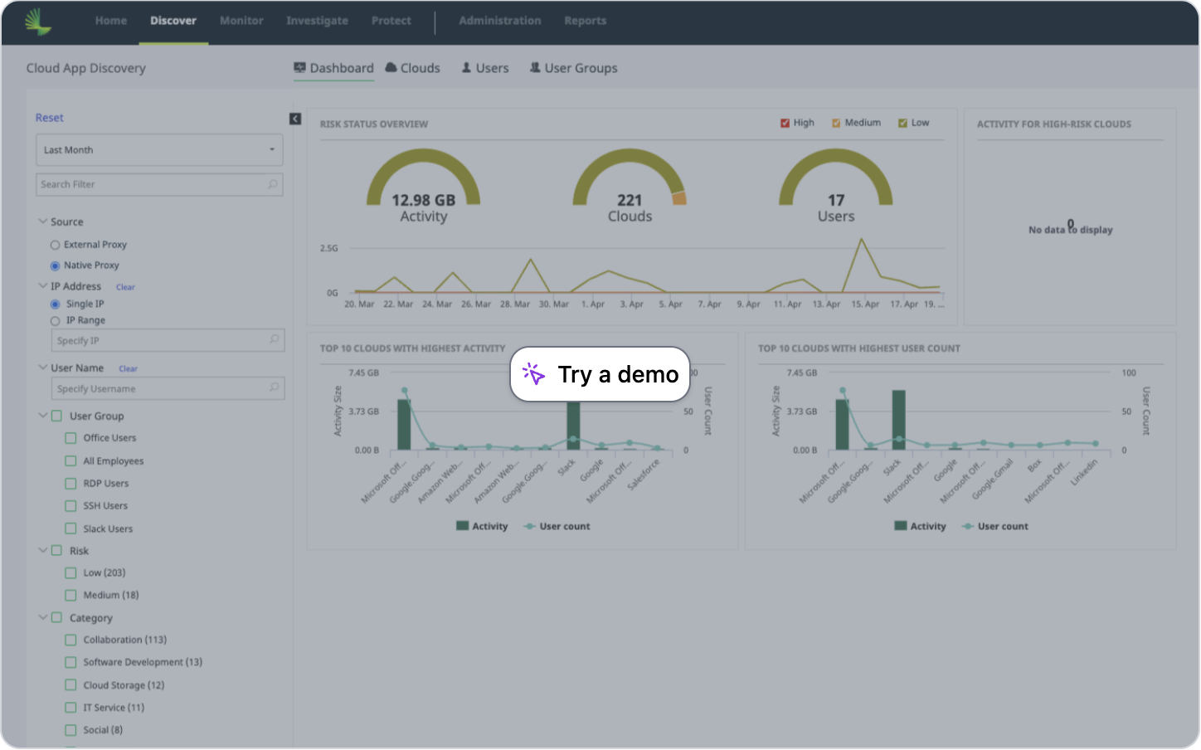
Task: Click the multi-user icon beside User Groups
Action: pos(535,68)
